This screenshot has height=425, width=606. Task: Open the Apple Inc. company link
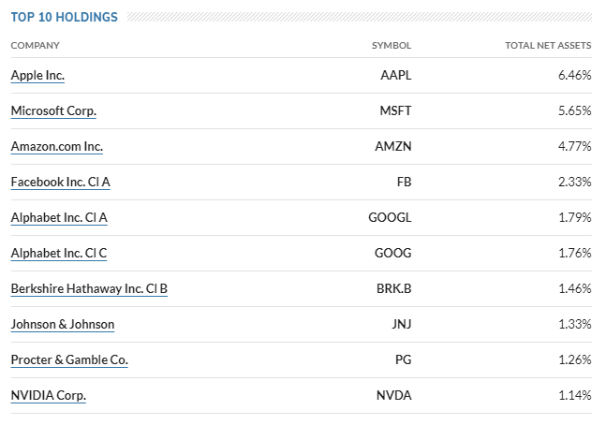click(x=37, y=75)
